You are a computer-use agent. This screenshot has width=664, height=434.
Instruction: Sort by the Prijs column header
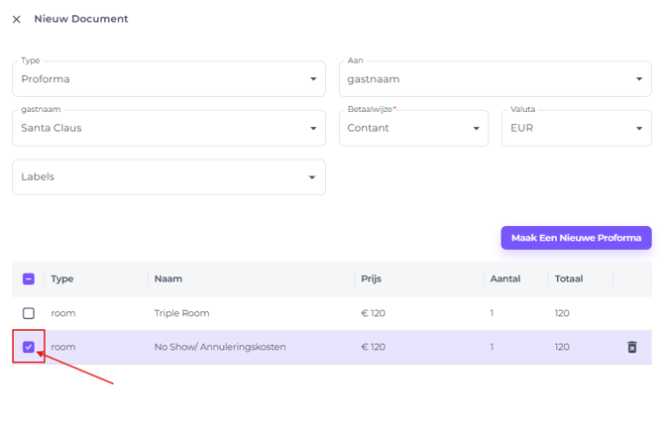pos(371,279)
